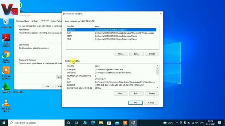Open Microsoft Store from the taskbar
The image size is (225, 126).
point(109,123)
